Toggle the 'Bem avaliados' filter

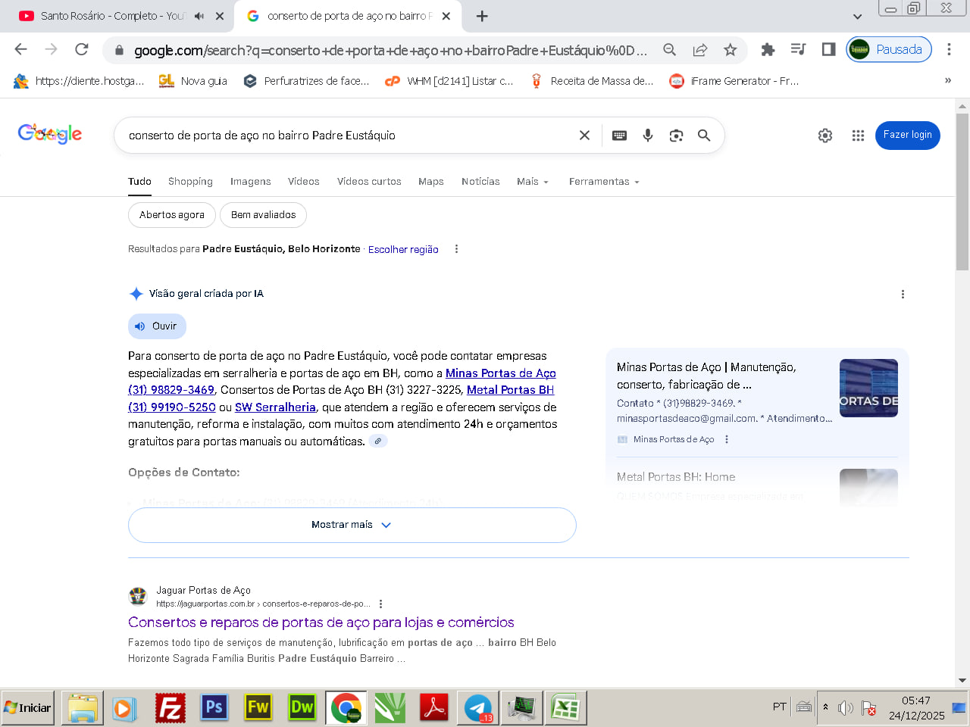tap(263, 215)
